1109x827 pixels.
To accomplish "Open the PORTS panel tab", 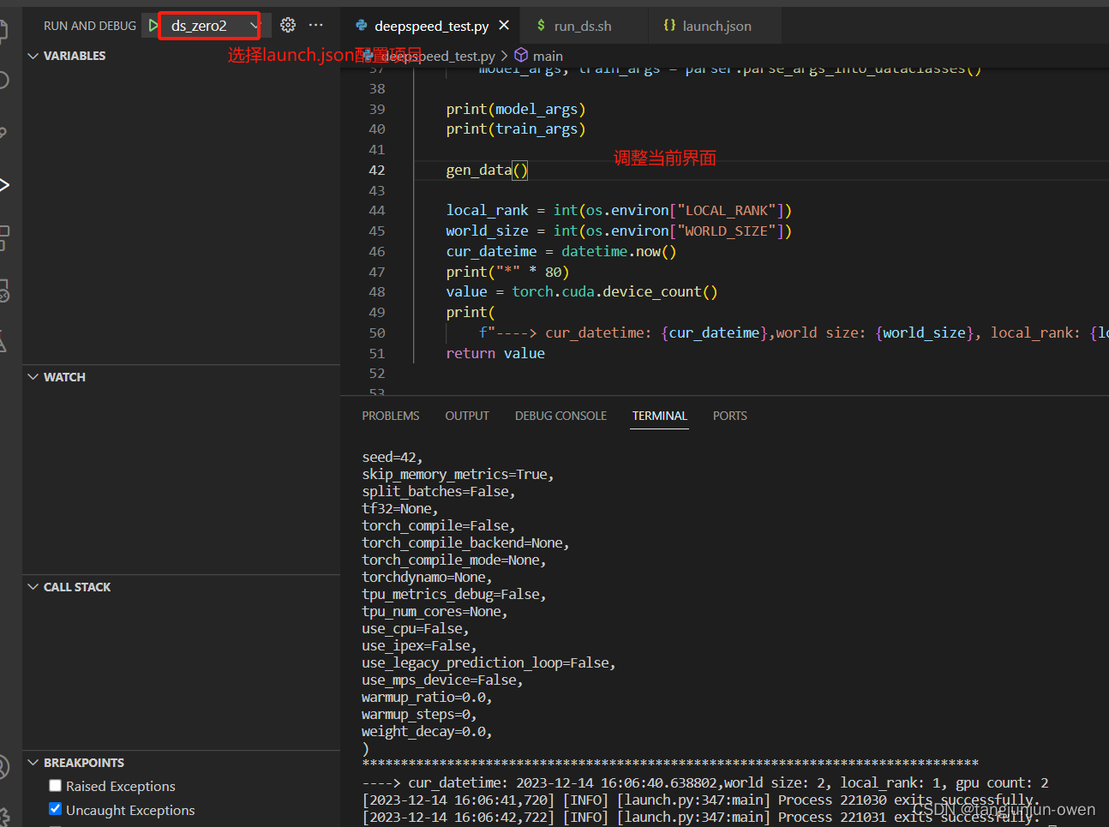I will 730,416.
